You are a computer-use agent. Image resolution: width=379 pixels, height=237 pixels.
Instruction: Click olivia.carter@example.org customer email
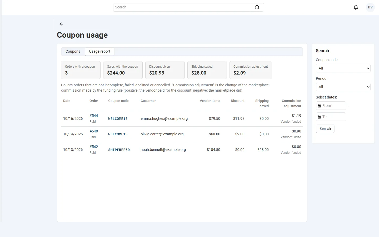162,134
